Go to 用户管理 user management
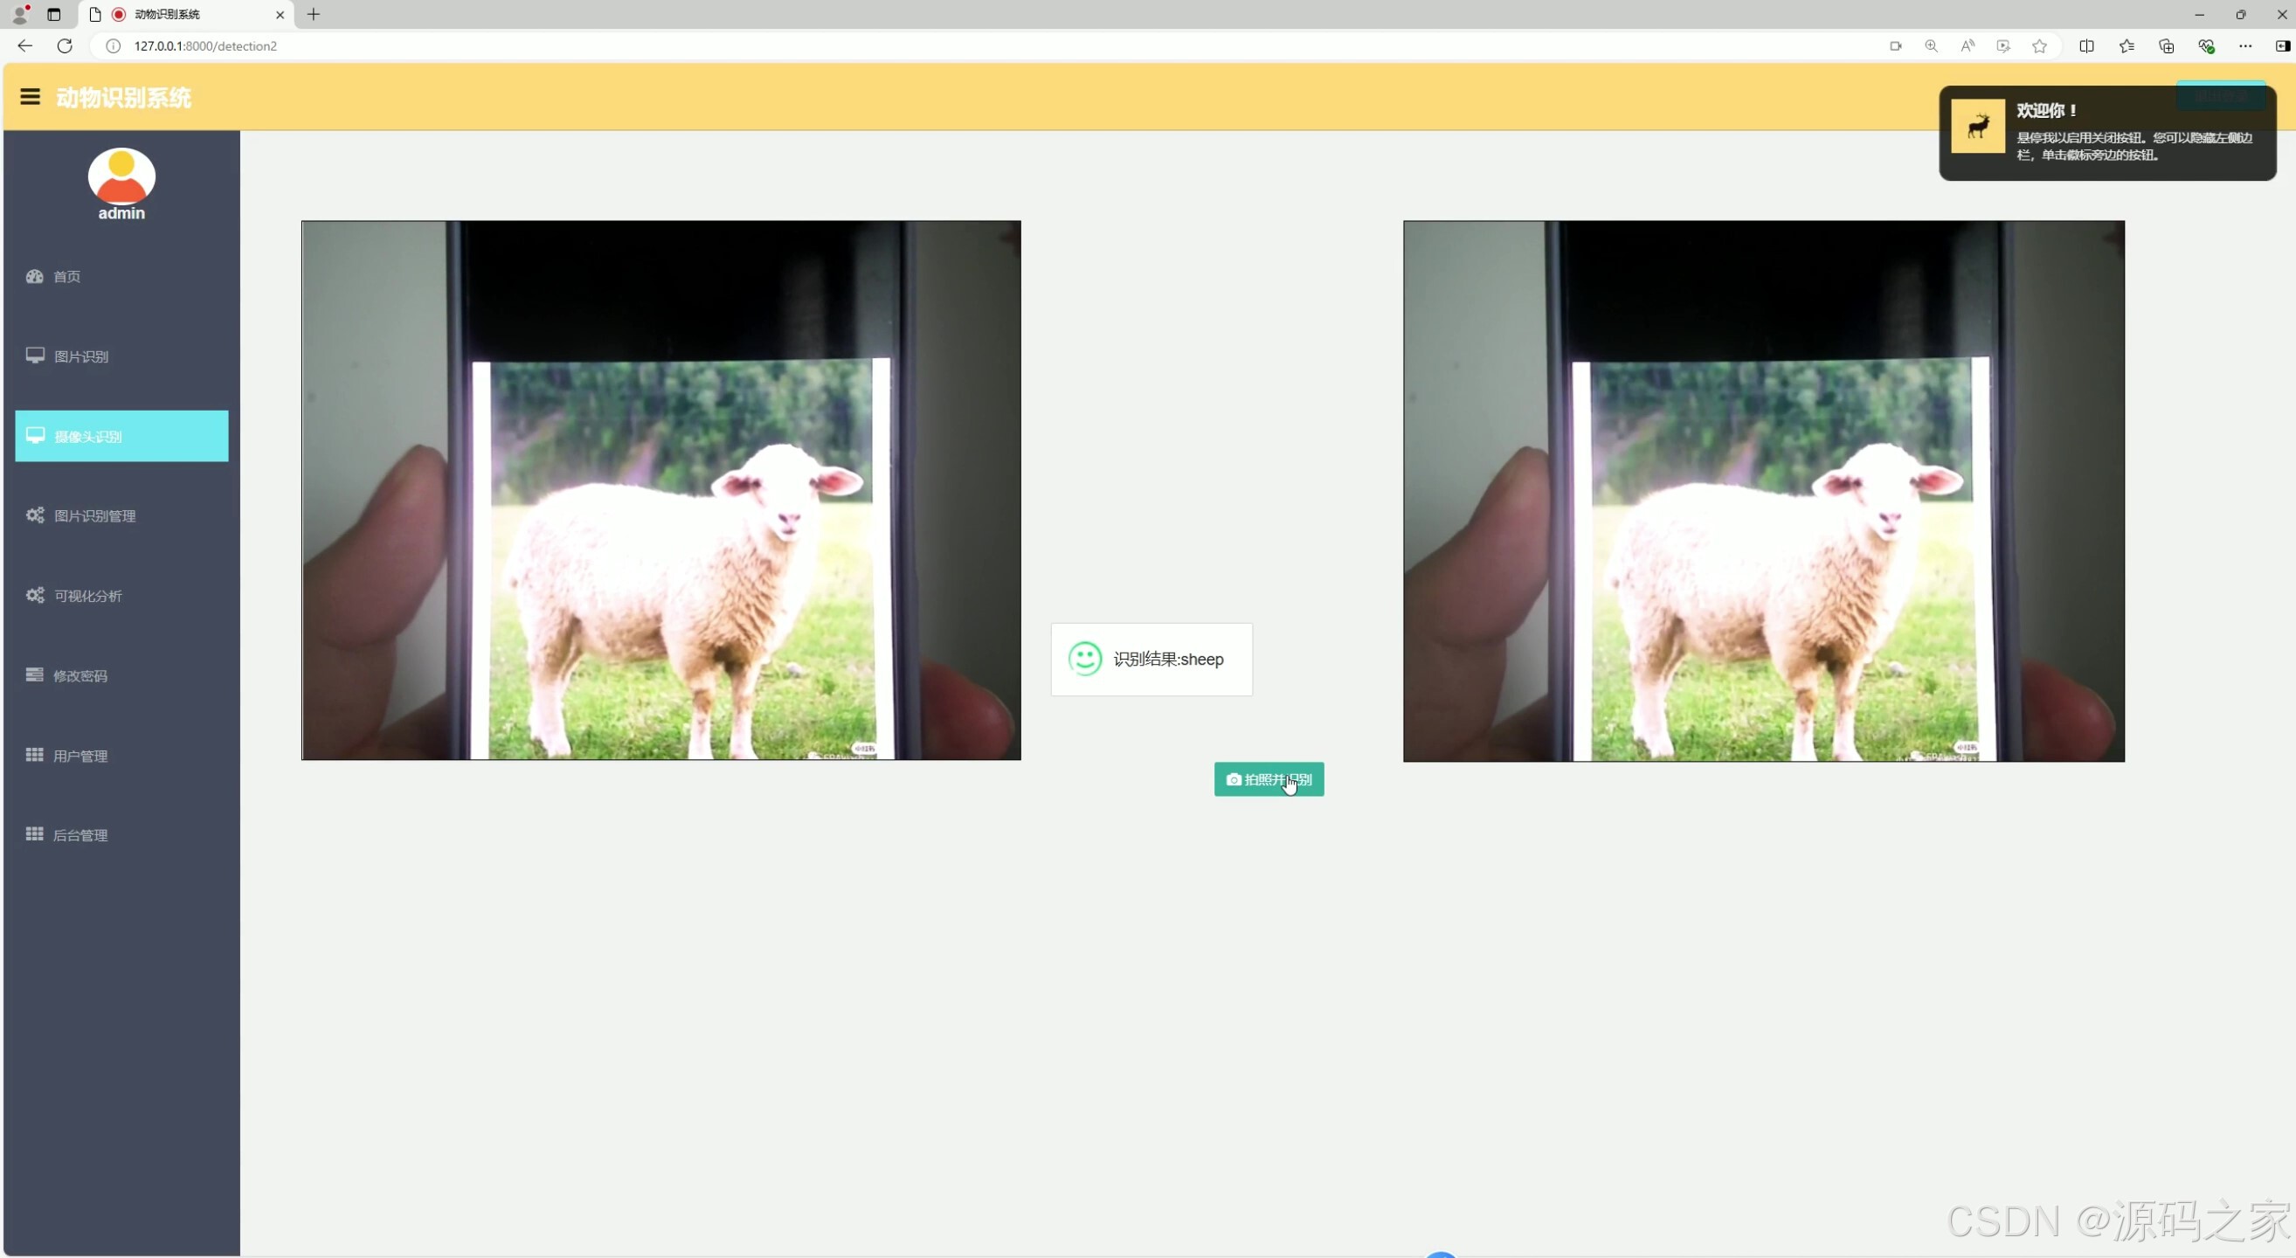2296x1258 pixels. pos(80,756)
